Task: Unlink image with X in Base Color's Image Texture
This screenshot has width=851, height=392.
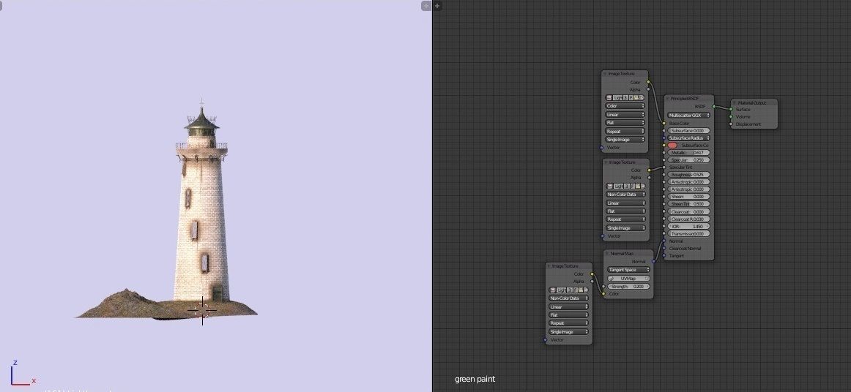Action: pos(642,97)
